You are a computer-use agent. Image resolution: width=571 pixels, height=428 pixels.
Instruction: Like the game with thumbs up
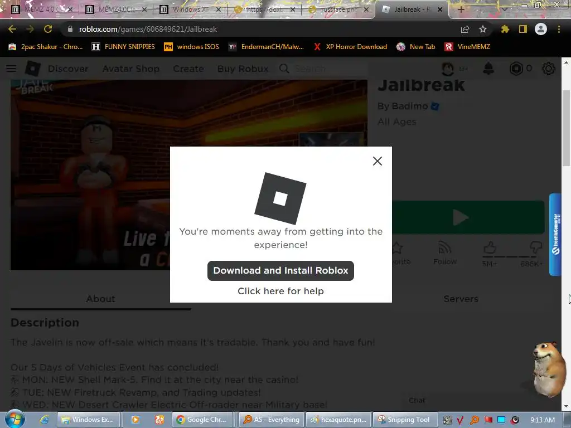click(x=490, y=248)
